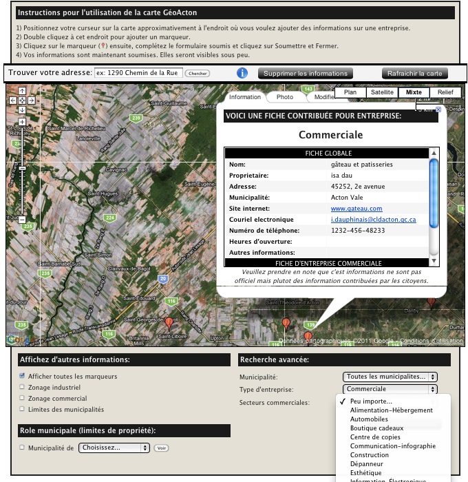Switch to the Photo tab
This screenshot has height=482, width=468.
[280, 98]
